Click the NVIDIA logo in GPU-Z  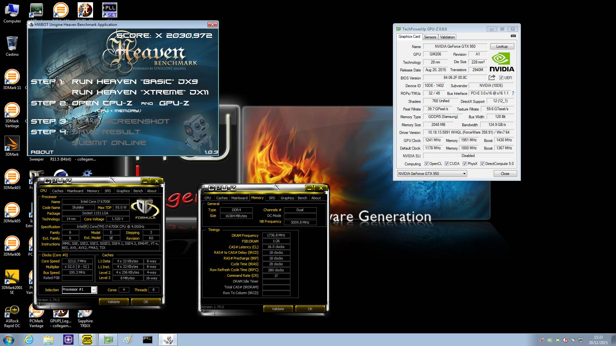pos(502,62)
